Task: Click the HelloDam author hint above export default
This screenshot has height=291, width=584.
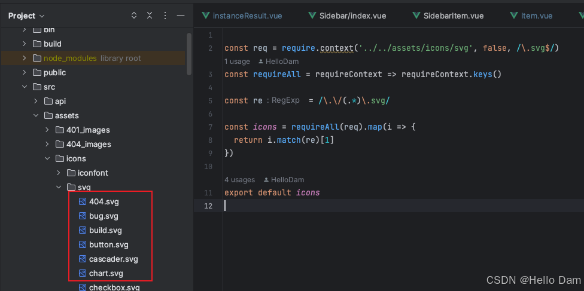Action: point(284,180)
